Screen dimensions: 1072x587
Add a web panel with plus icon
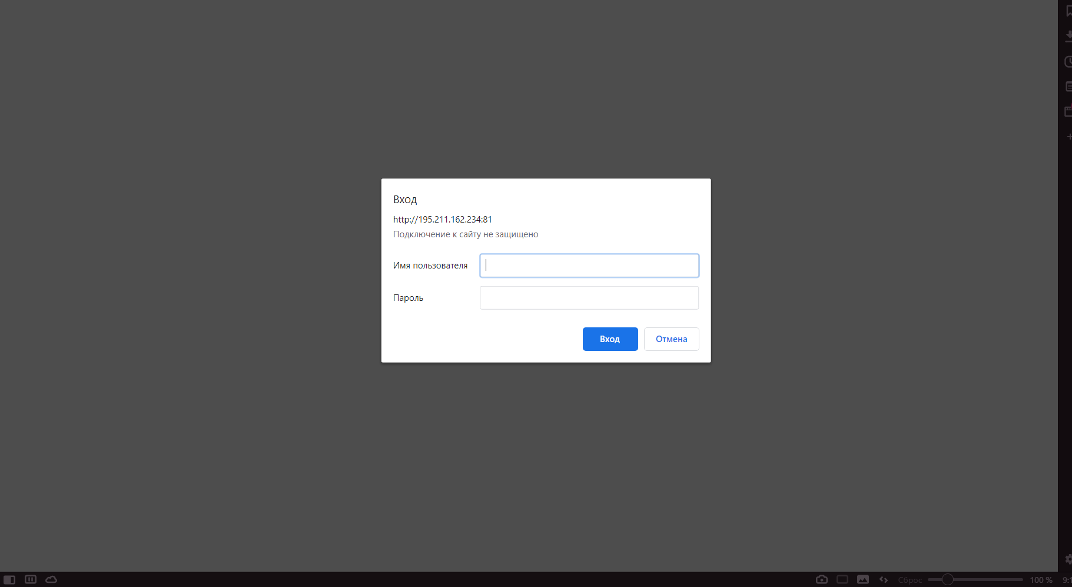point(1069,137)
